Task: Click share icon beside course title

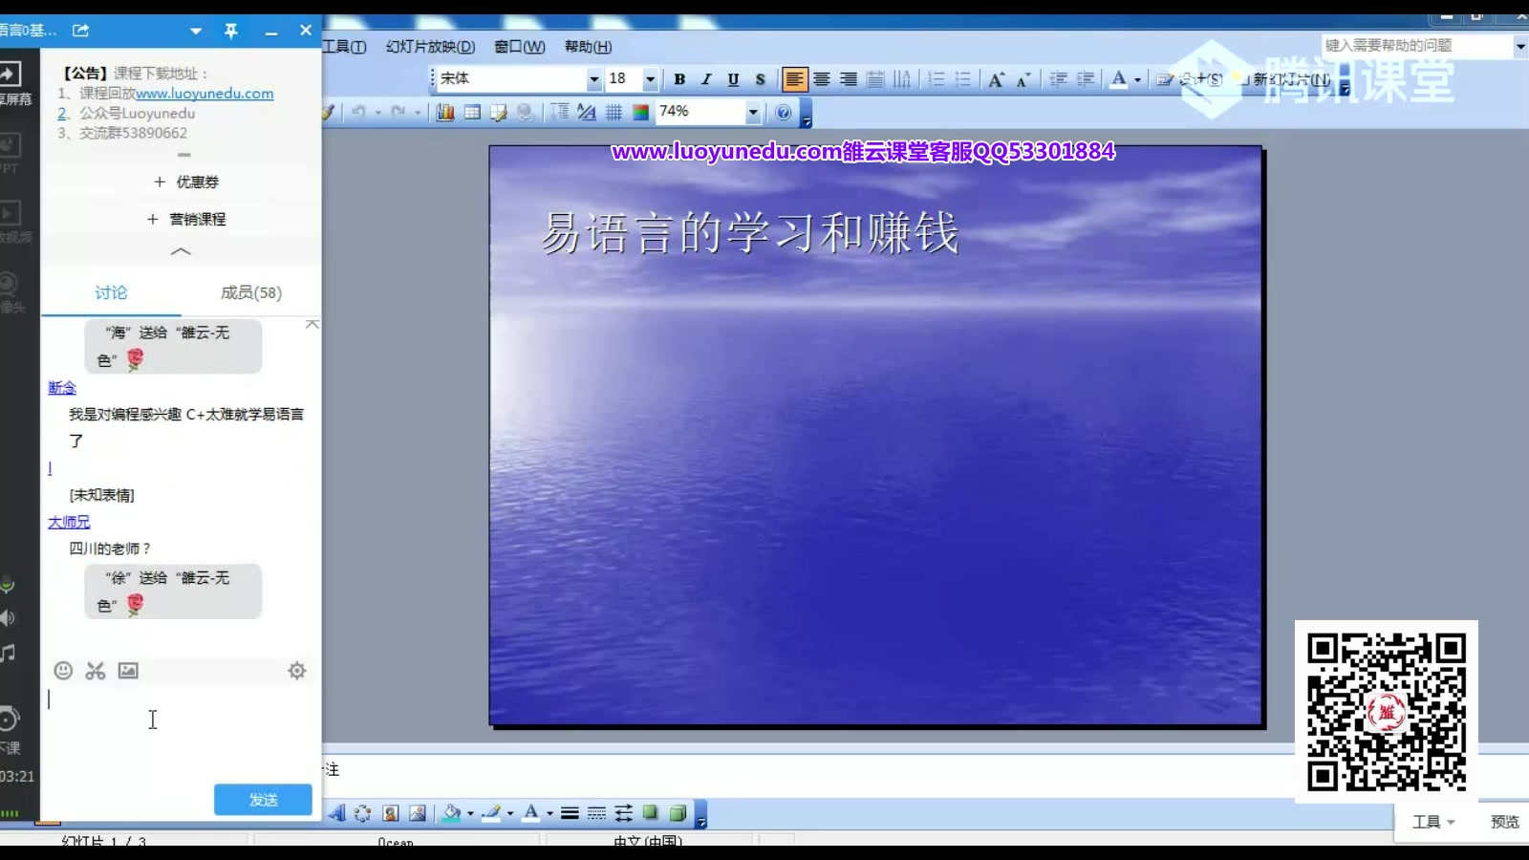Action: [81, 31]
